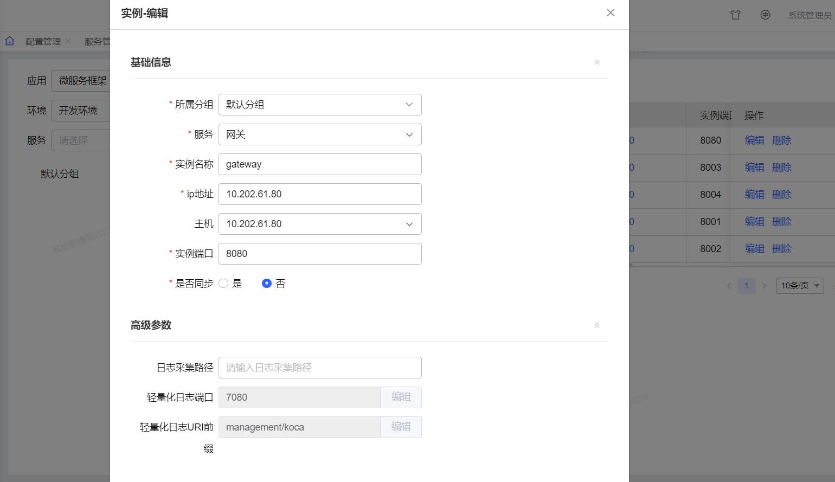Open the 应用 dropdown showing 微服务框架
Screen dimensions: 835x482
coord(81,81)
